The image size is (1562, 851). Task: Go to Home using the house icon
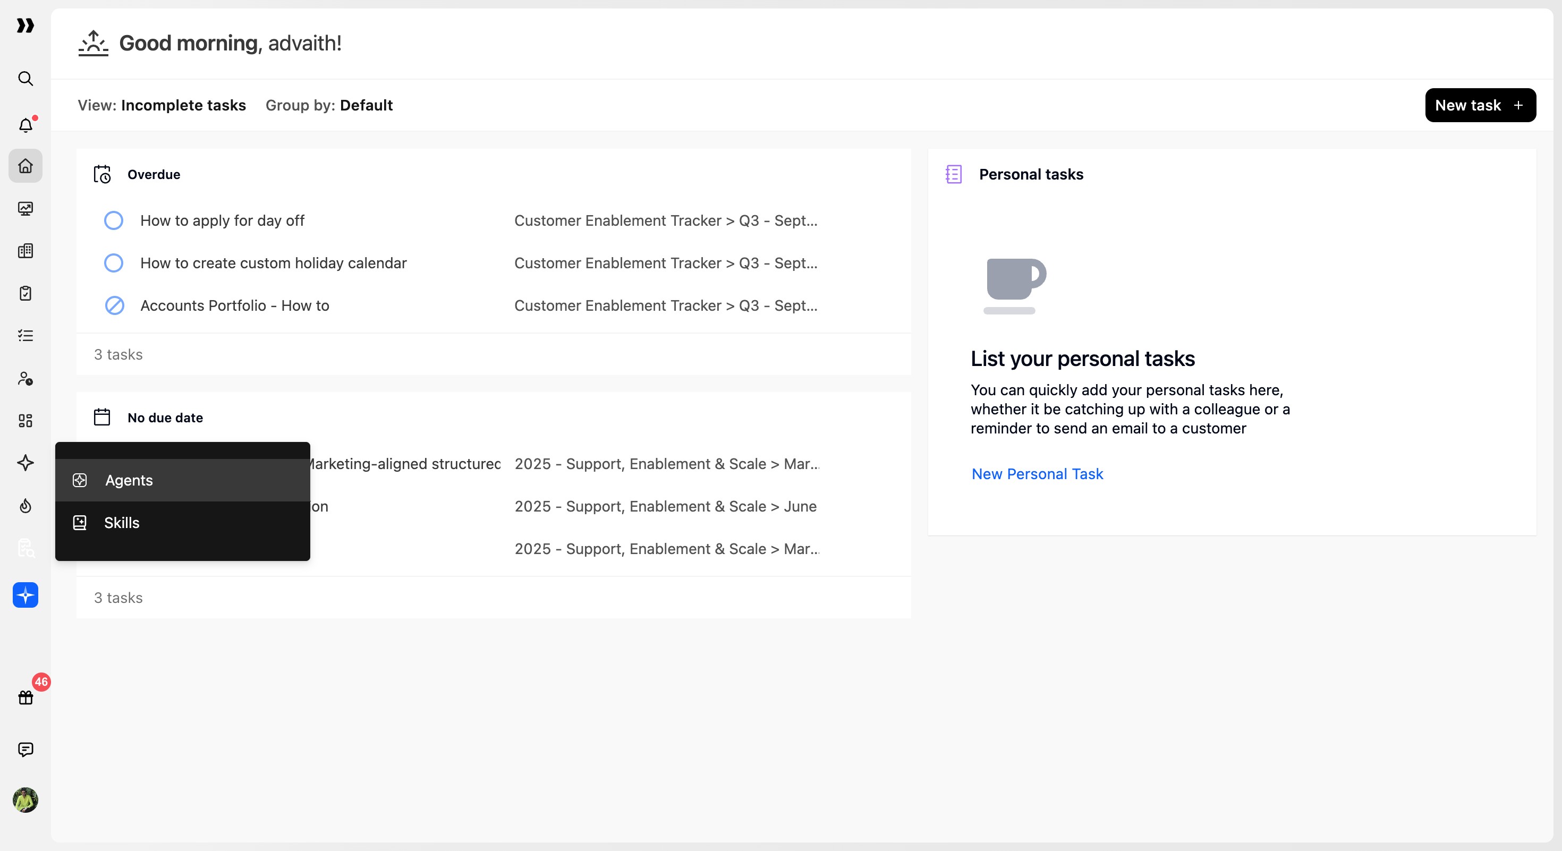click(x=26, y=166)
